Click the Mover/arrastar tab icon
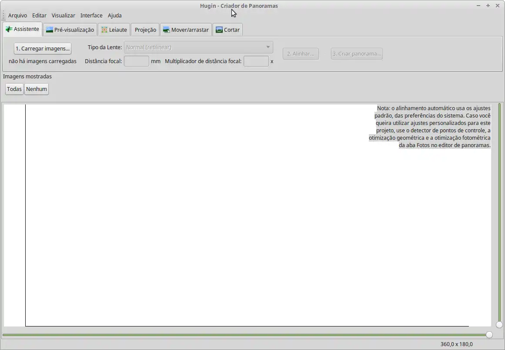This screenshot has height=350, width=505. 166,30
